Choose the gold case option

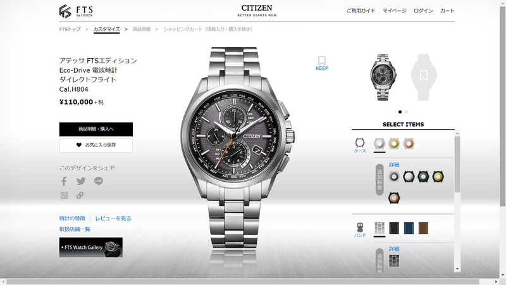click(x=394, y=144)
